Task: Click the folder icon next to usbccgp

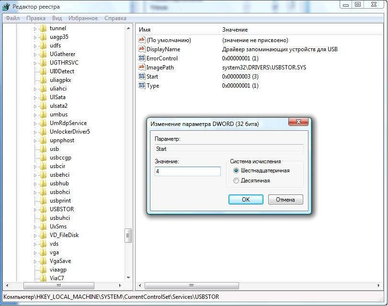Action: [43, 158]
